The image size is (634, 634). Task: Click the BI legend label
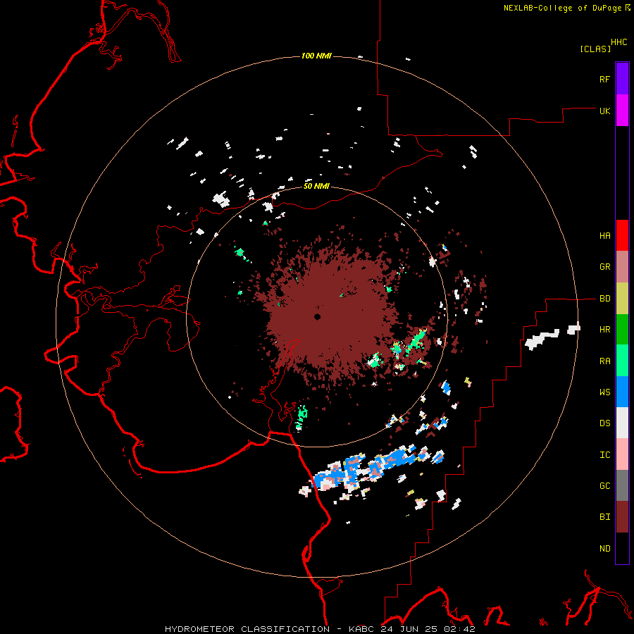coord(604,517)
